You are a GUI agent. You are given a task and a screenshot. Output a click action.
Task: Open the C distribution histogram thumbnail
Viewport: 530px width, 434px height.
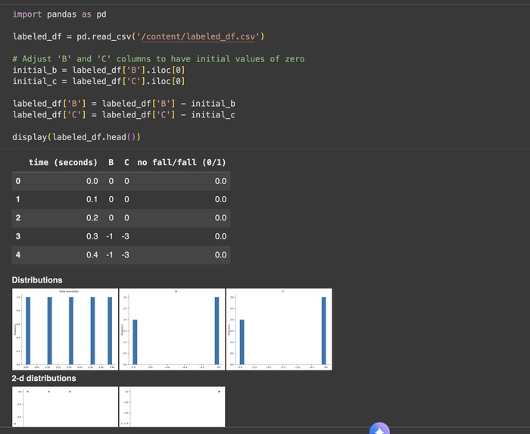pos(279,329)
